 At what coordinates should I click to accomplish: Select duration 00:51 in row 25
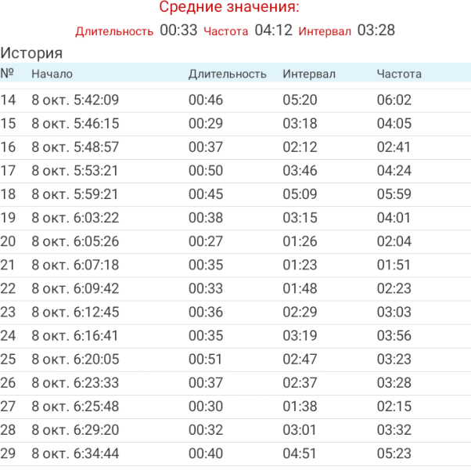(205, 360)
